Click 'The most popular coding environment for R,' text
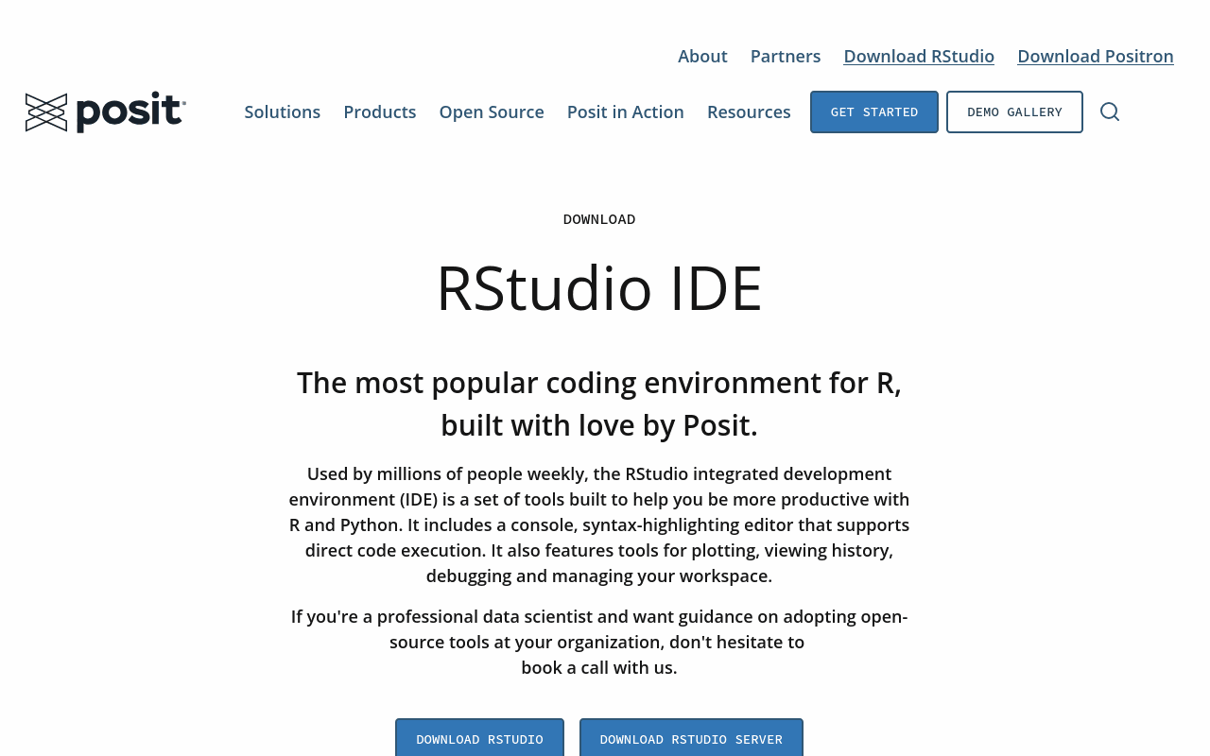The height and width of the screenshot is (756, 1210). pyautogui.click(x=599, y=383)
